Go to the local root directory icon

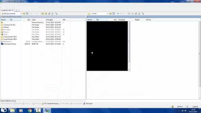(46, 13)
